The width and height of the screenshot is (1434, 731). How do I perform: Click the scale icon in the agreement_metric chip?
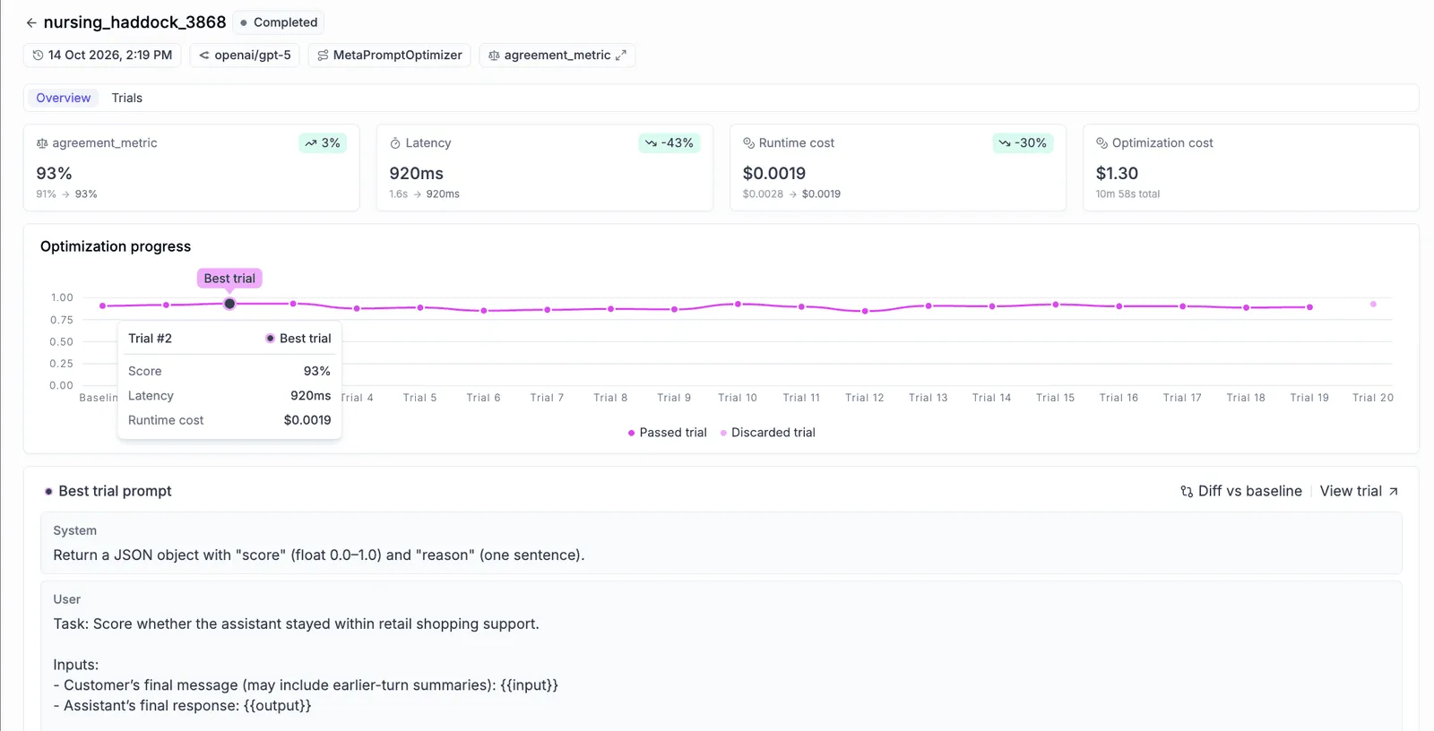(x=494, y=56)
